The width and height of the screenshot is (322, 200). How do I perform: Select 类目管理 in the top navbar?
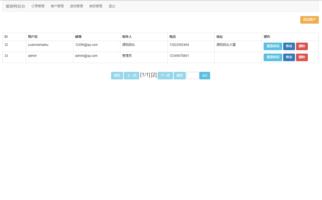(96, 6)
